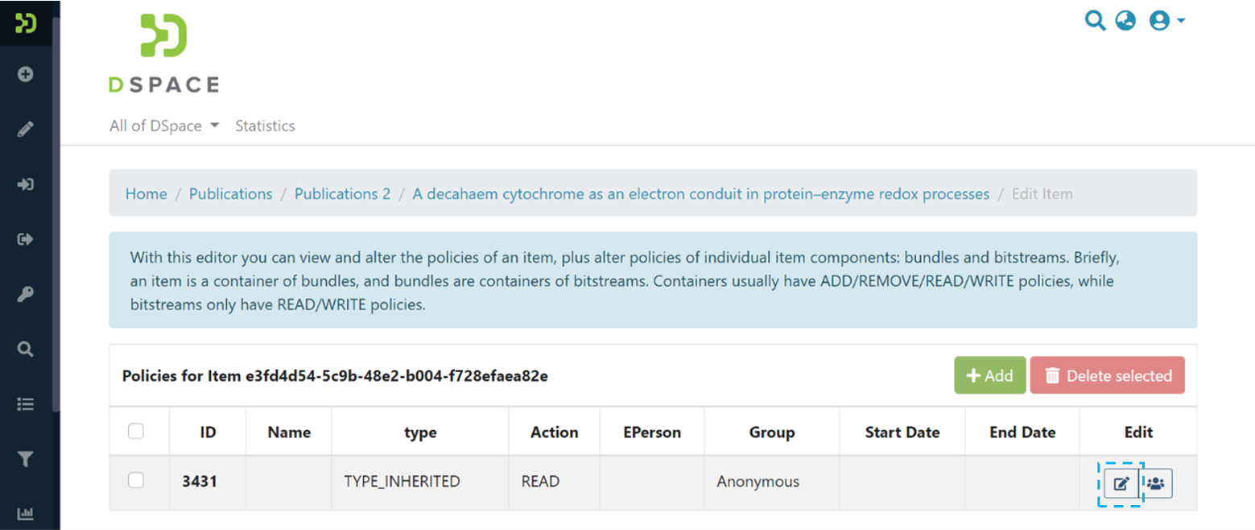Check the checkbox for policy 3431
Screen dimensions: 1255x530
point(136,481)
